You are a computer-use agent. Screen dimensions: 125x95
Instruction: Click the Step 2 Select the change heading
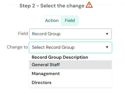pyautogui.click(x=52, y=6)
